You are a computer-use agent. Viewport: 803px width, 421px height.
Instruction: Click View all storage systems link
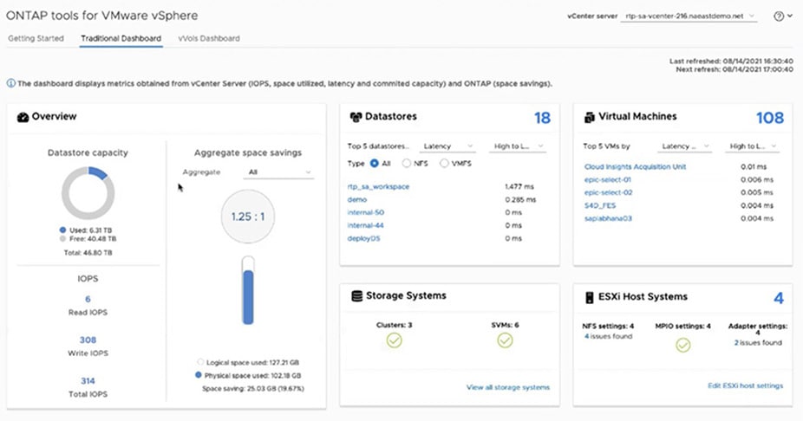pos(508,387)
